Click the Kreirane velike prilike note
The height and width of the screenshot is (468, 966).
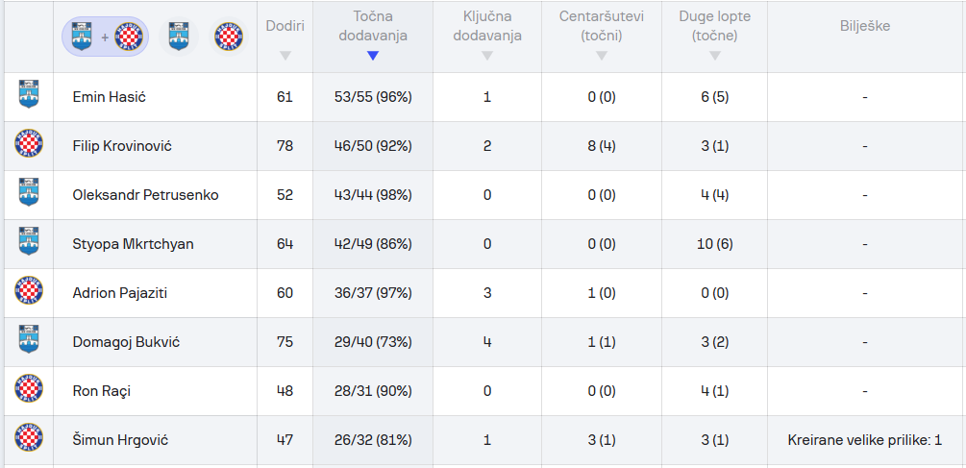click(x=865, y=440)
